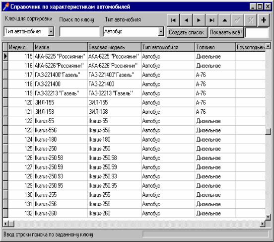Click Марка cell 'ЗИЛ-155'
Viewport: 274px width, 242px height.
[60, 102]
